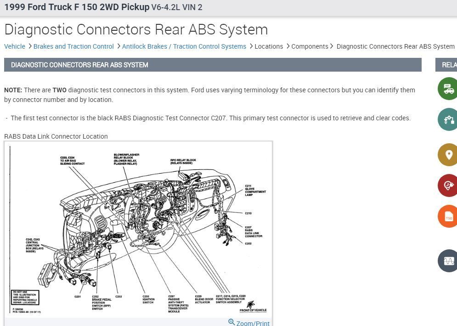The width and height of the screenshot is (457, 326).
Task: Click the RABS connector location diagram
Action: coord(138,230)
